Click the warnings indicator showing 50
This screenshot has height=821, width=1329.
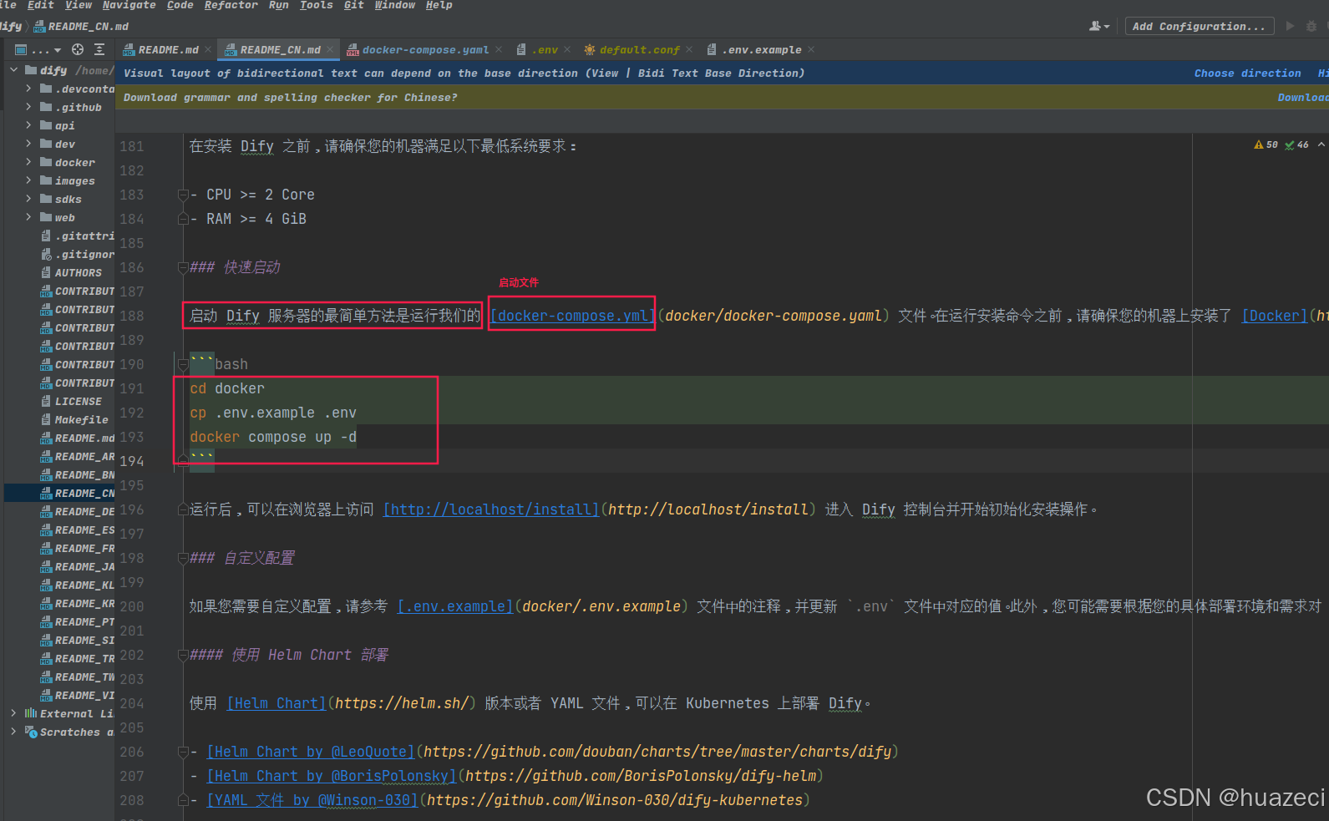(x=1266, y=145)
